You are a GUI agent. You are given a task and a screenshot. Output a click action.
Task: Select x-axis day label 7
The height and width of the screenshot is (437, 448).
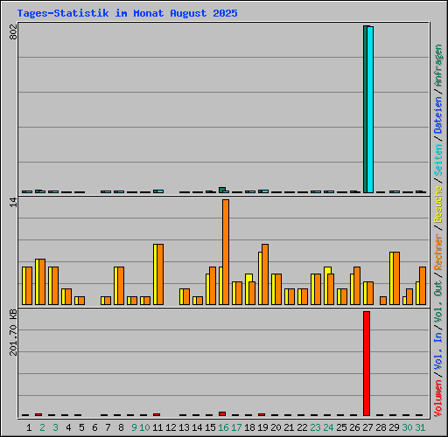108,427
